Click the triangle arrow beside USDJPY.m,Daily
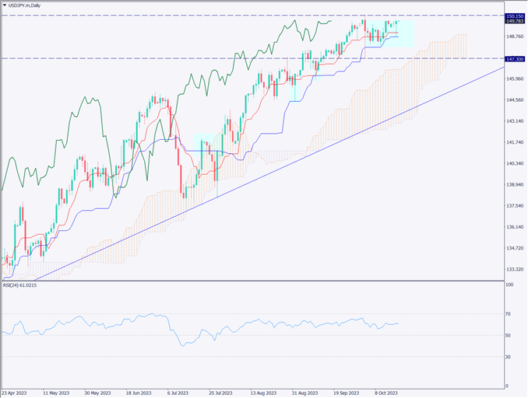Image resolution: width=528 pixels, height=398 pixels. tap(5, 5)
